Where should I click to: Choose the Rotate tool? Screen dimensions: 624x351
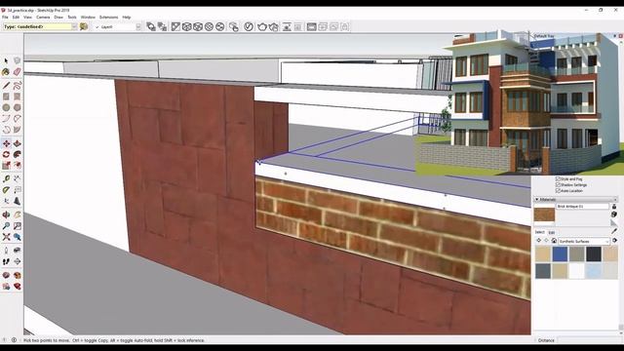click(x=6, y=154)
